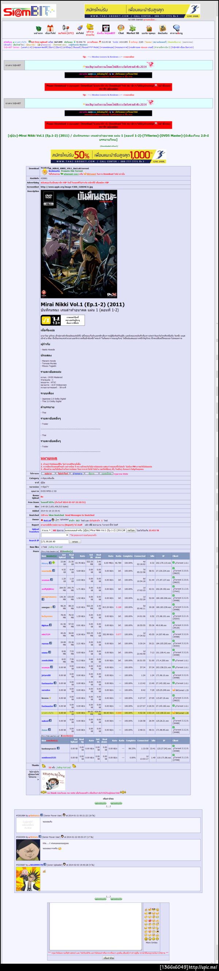This screenshot has width=219, height=971.
Task: Click avatar of second commenter
Action: pyautogui.click(x=28, y=849)
